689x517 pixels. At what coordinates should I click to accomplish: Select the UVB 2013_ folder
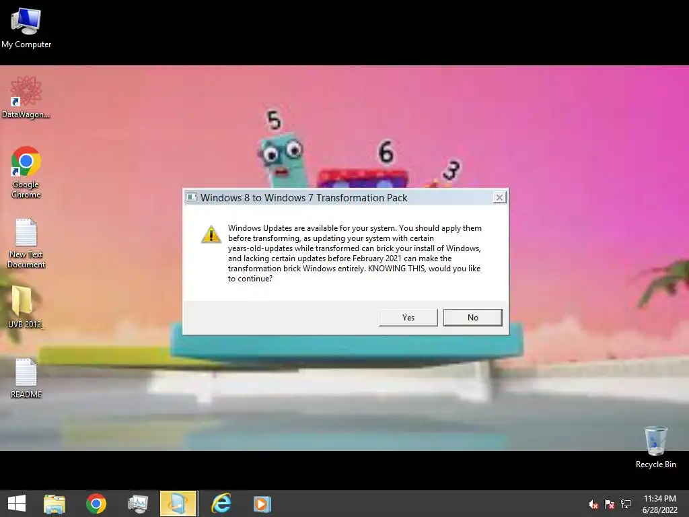25,307
